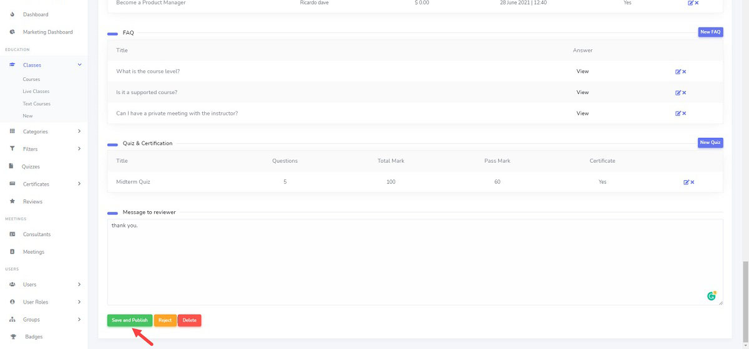View answer for 'What is the course level?'
This screenshot has height=349, width=749.
tap(582, 71)
